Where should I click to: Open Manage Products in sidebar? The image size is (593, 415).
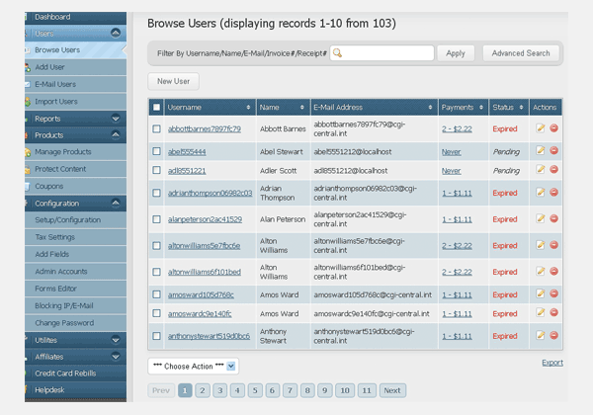point(76,152)
